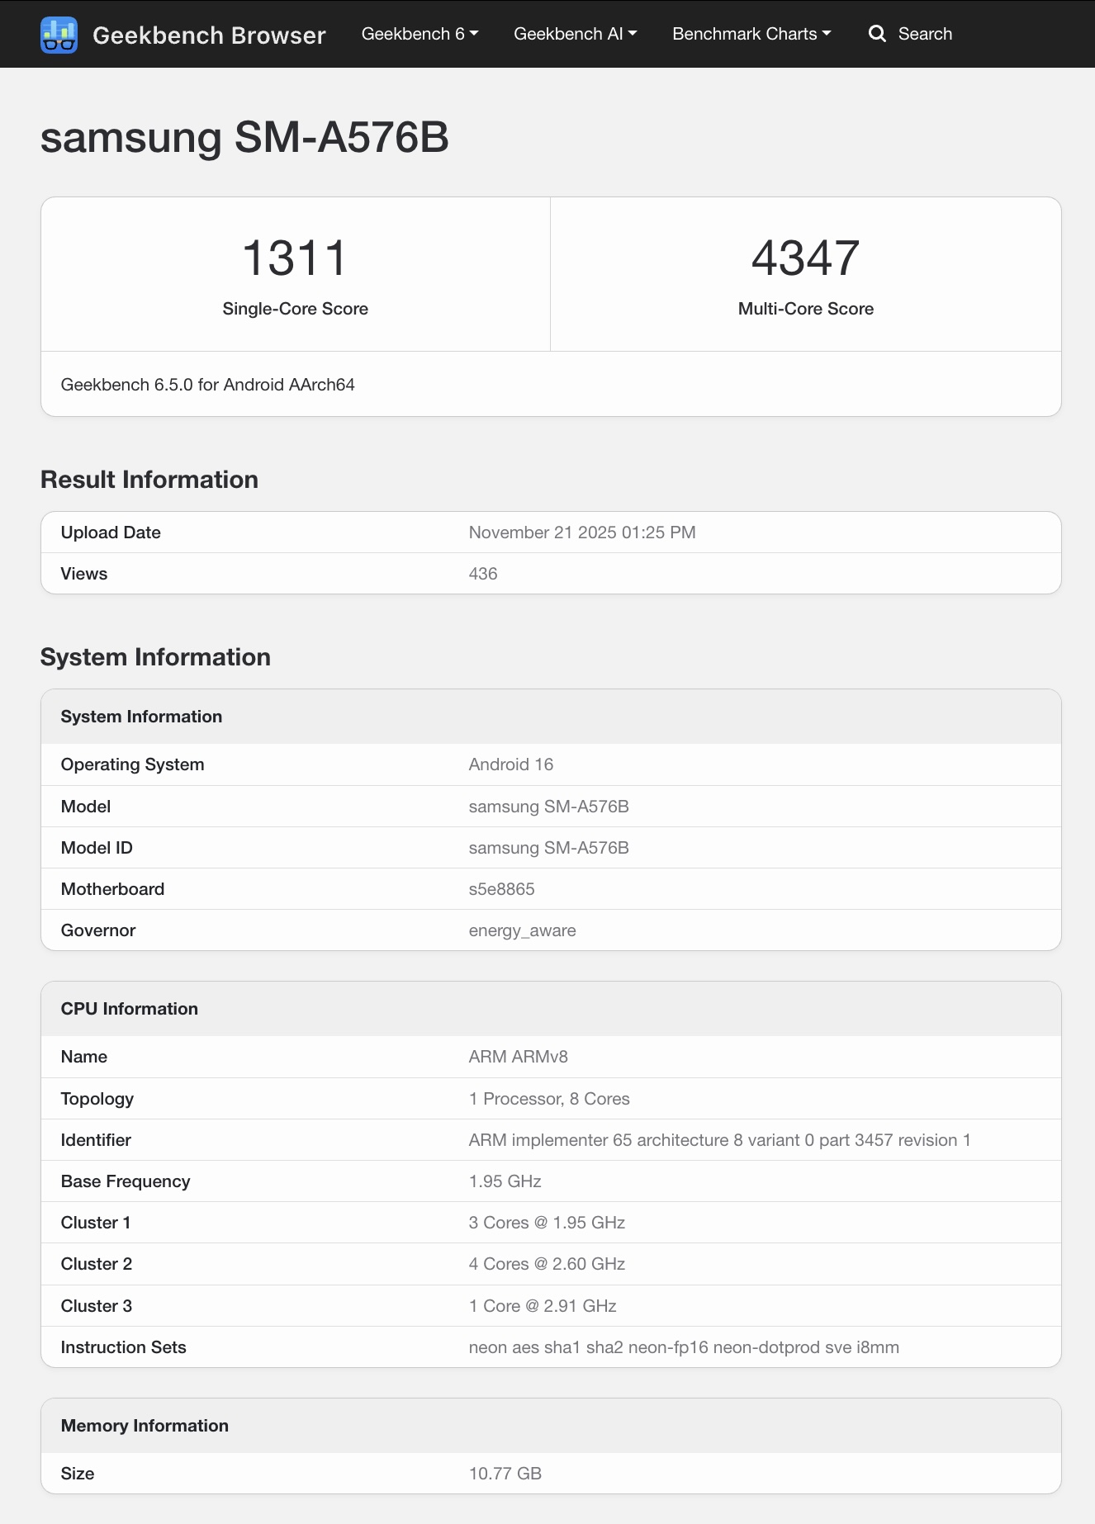Click Cluster 1 value 3 Cores @ 1.95 GHz
Image resolution: width=1095 pixels, height=1524 pixels.
pyautogui.click(x=547, y=1223)
